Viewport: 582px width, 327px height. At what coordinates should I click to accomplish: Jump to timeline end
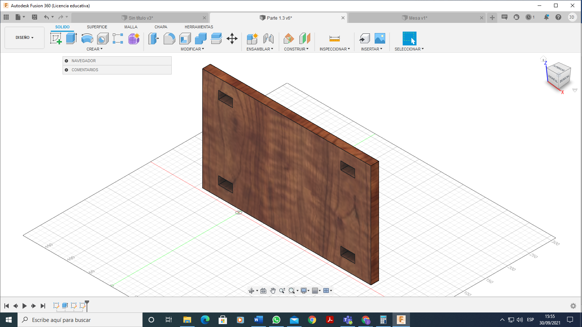(x=43, y=306)
